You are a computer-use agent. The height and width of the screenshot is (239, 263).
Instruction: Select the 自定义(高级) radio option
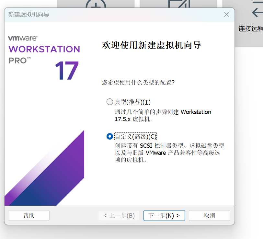click(110, 136)
